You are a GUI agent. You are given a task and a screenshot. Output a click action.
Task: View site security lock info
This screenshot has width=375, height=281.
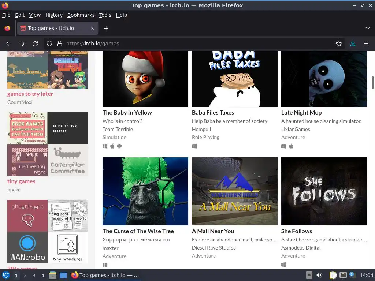point(60,44)
